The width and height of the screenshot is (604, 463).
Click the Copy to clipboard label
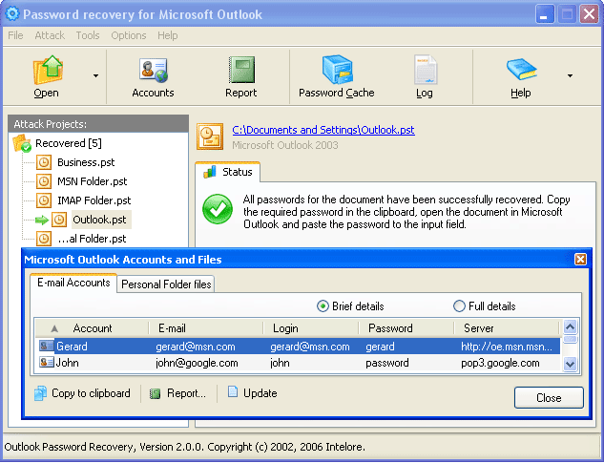tap(91, 393)
